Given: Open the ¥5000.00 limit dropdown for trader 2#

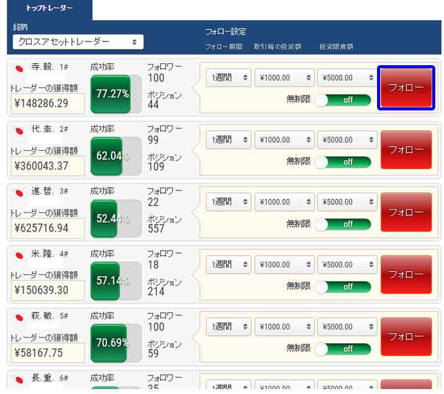Looking at the screenshot, I should click(347, 140).
